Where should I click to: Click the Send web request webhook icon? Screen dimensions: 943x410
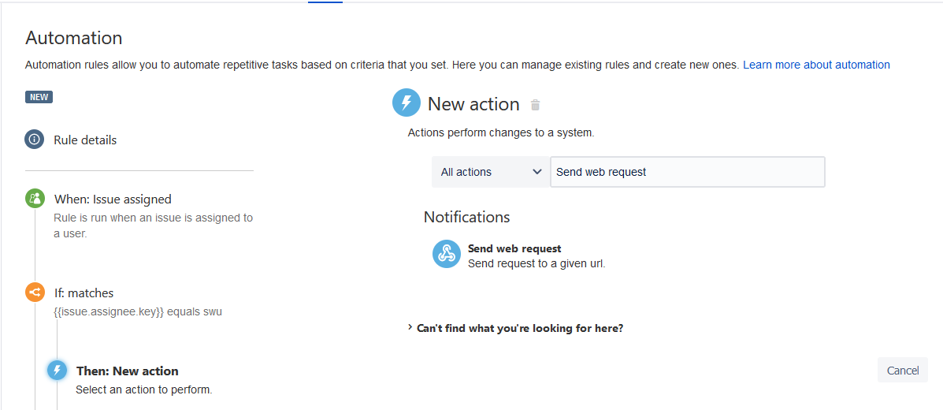pos(447,255)
